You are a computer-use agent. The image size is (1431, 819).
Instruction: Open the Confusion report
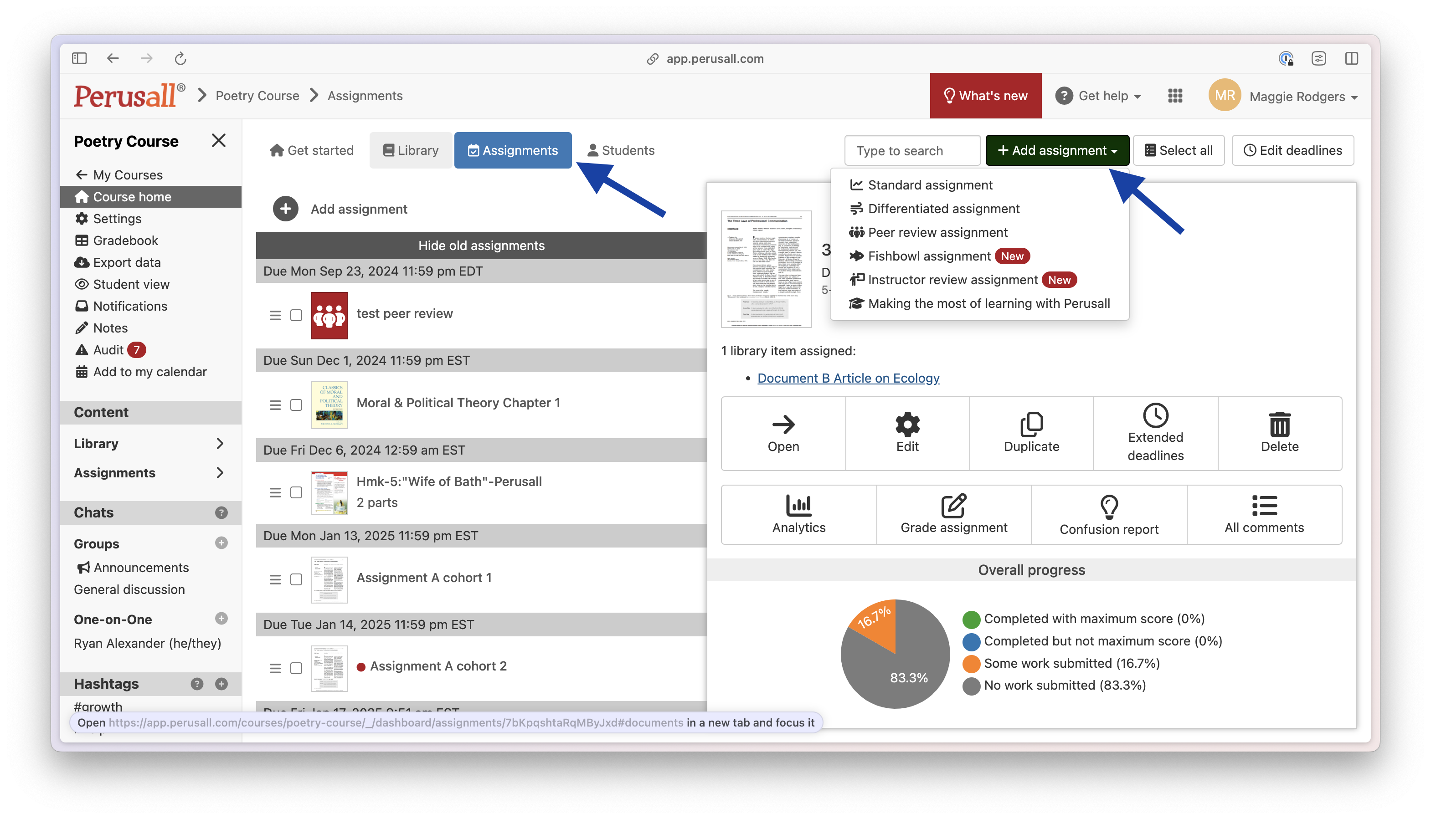(x=1108, y=514)
